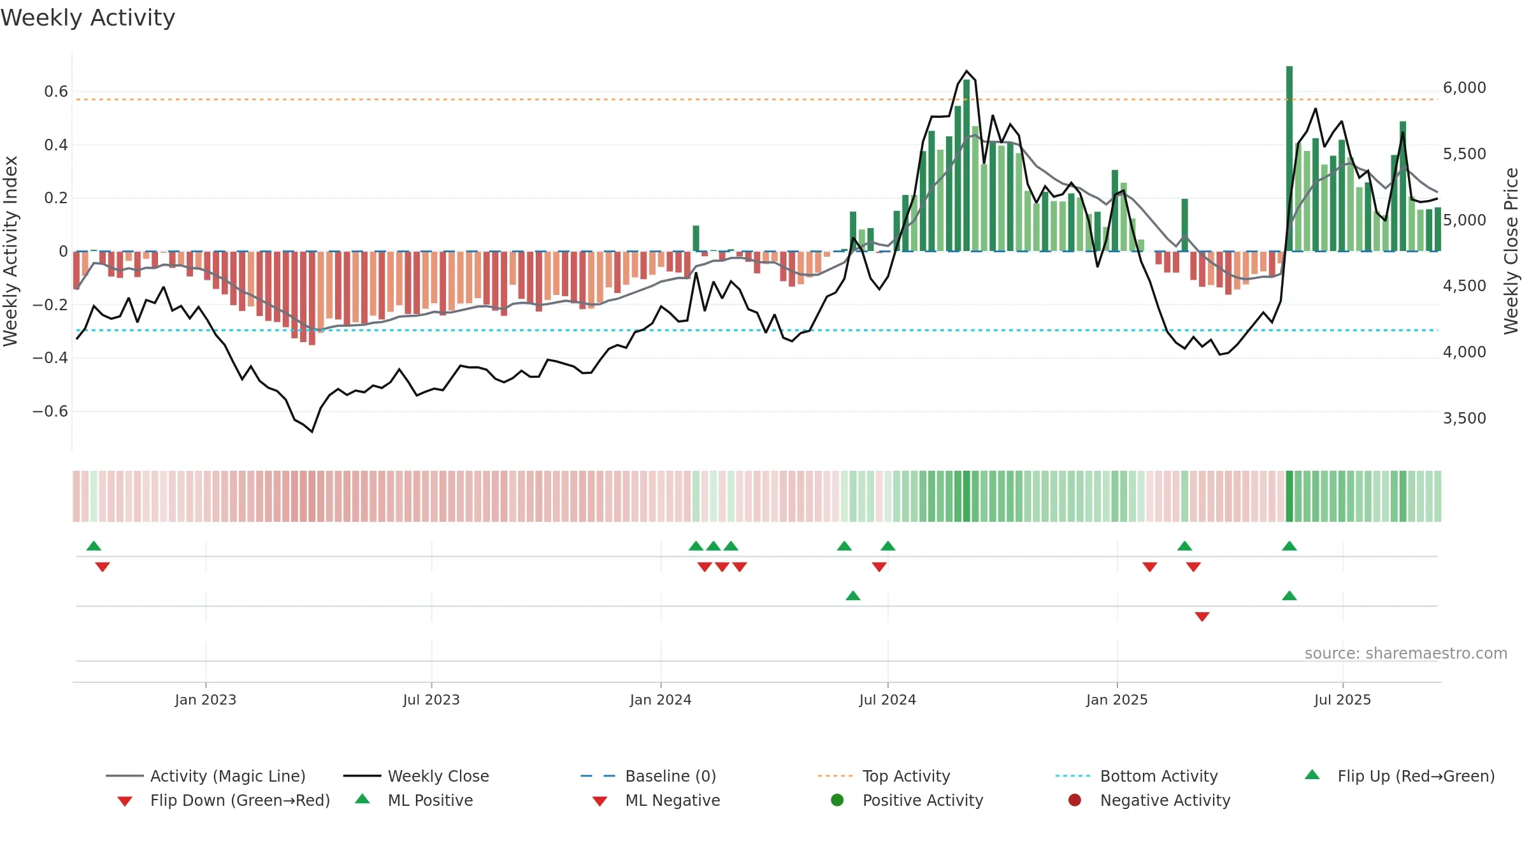This screenshot has width=1529, height=860.
Task: Click the 4,000 price tick on the right axis
Action: pos(1465,352)
